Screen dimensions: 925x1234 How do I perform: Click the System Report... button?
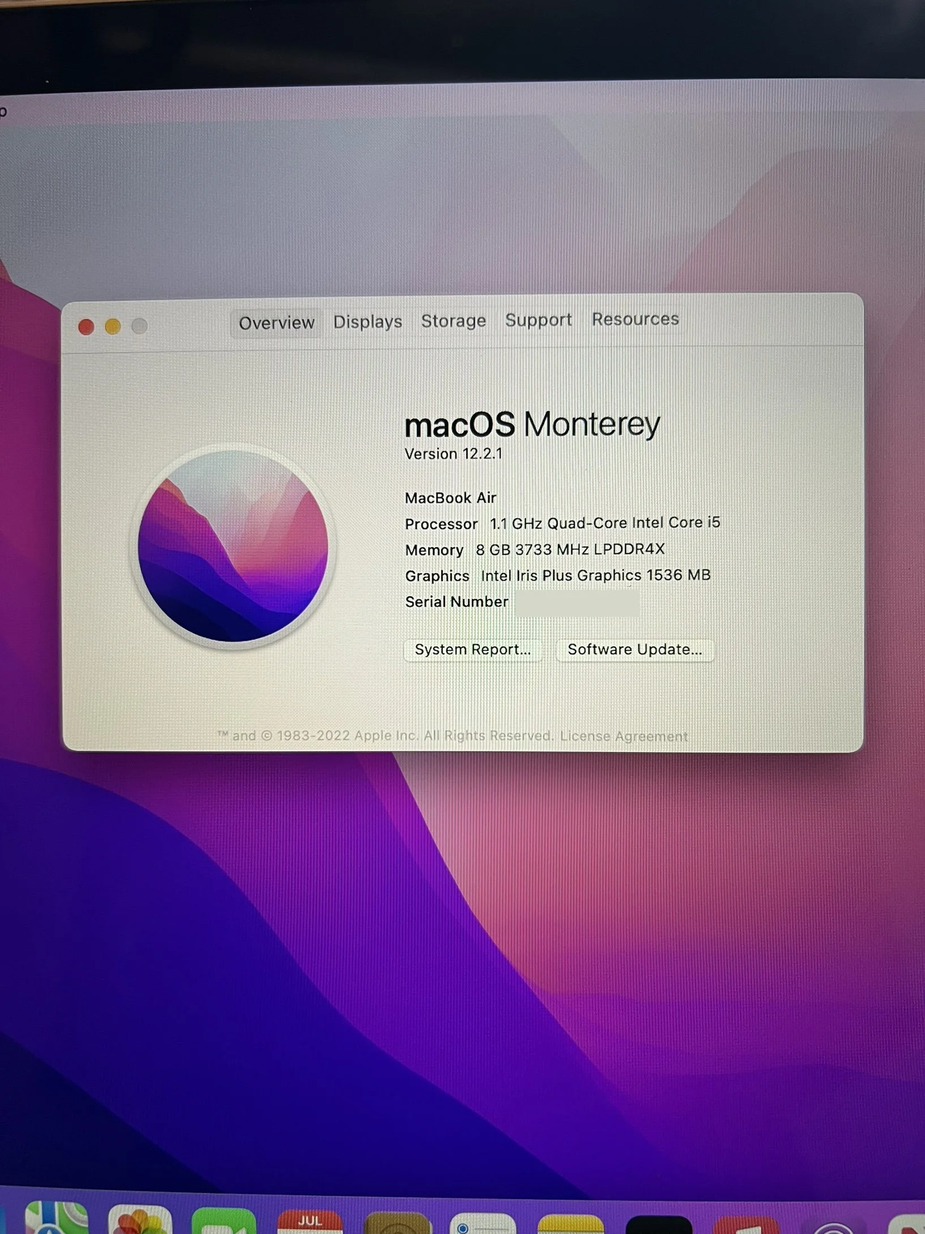(473, 649)
